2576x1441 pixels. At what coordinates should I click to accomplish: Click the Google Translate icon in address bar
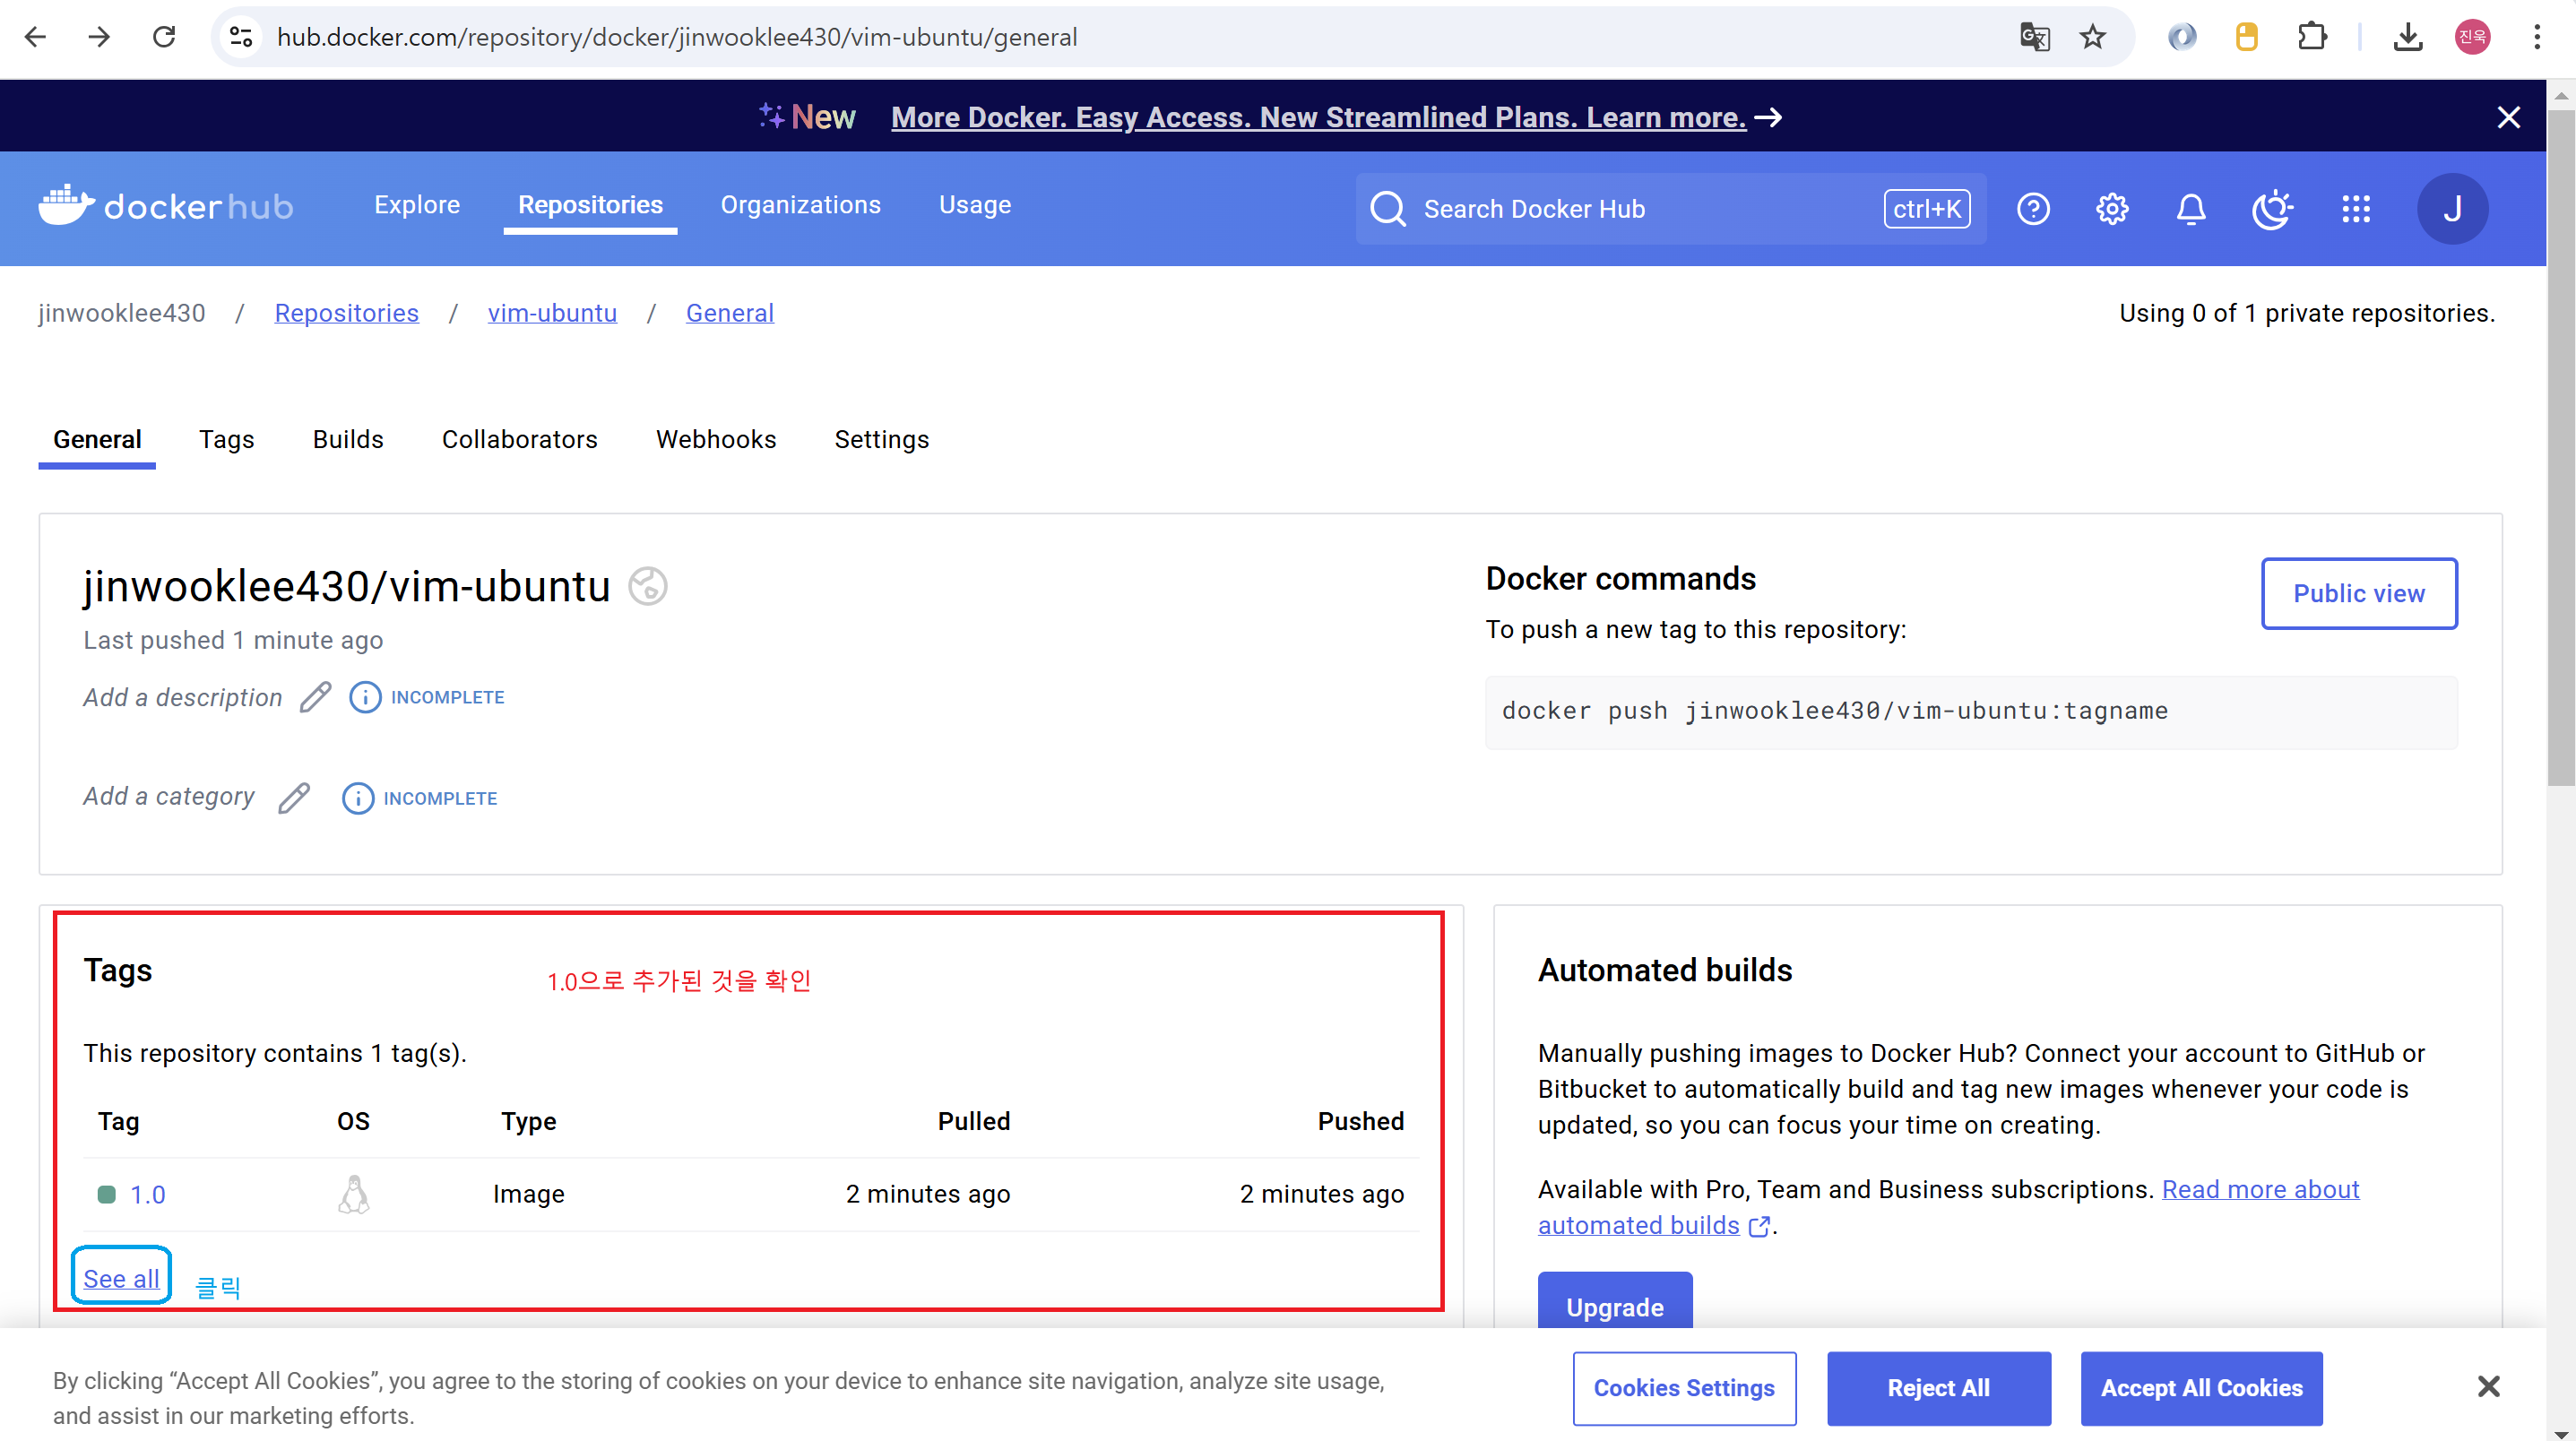point(2033,37)
